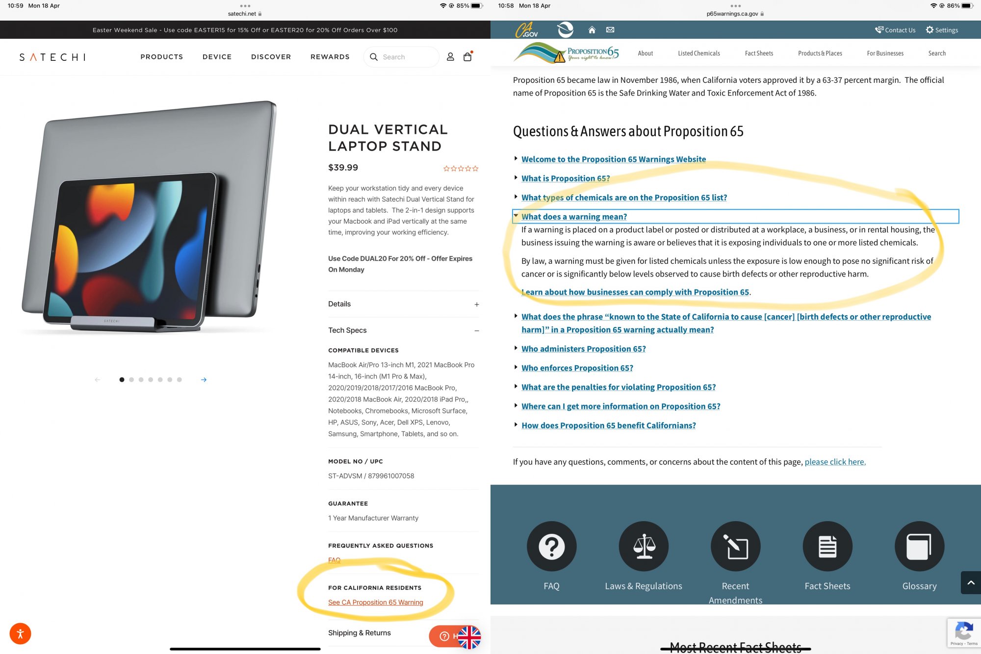Screen dimensions: 981x654
Task: Click 'Learn about how businesses can comply' link
Action: point(635,292)
